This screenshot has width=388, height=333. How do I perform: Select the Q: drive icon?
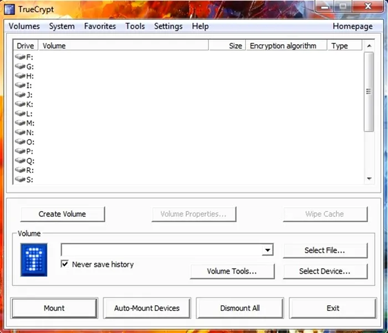click(x=20, y=161)
